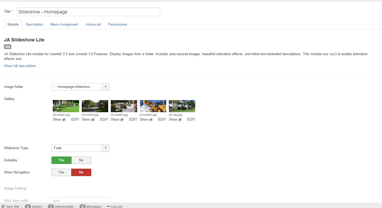Open Messages in the status bar

90,206
